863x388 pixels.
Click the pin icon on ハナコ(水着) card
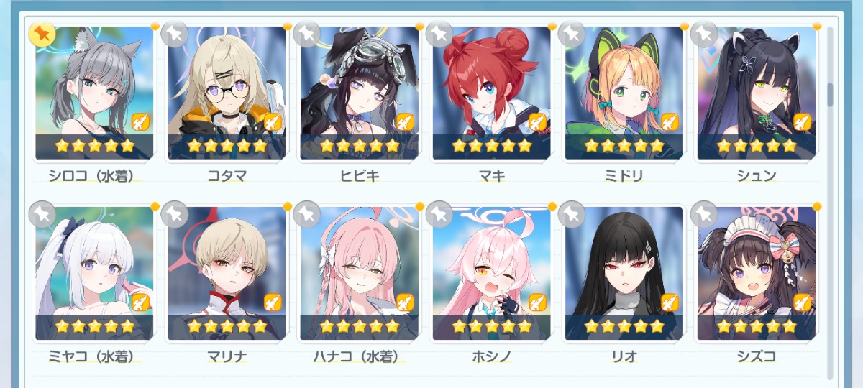pos(306,214)
